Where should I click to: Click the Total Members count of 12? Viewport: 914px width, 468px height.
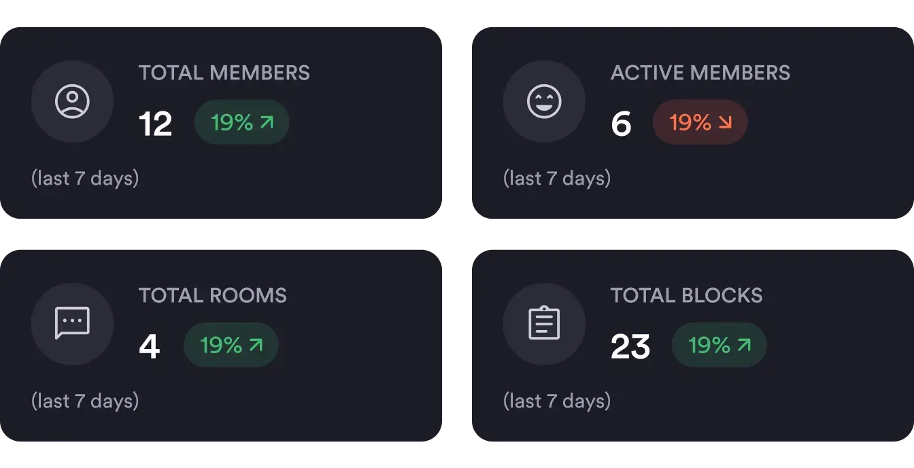coord(155,124)
